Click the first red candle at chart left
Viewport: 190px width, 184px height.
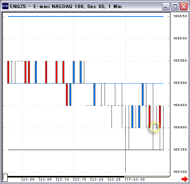pyautogui.click(x=8, y=72)
